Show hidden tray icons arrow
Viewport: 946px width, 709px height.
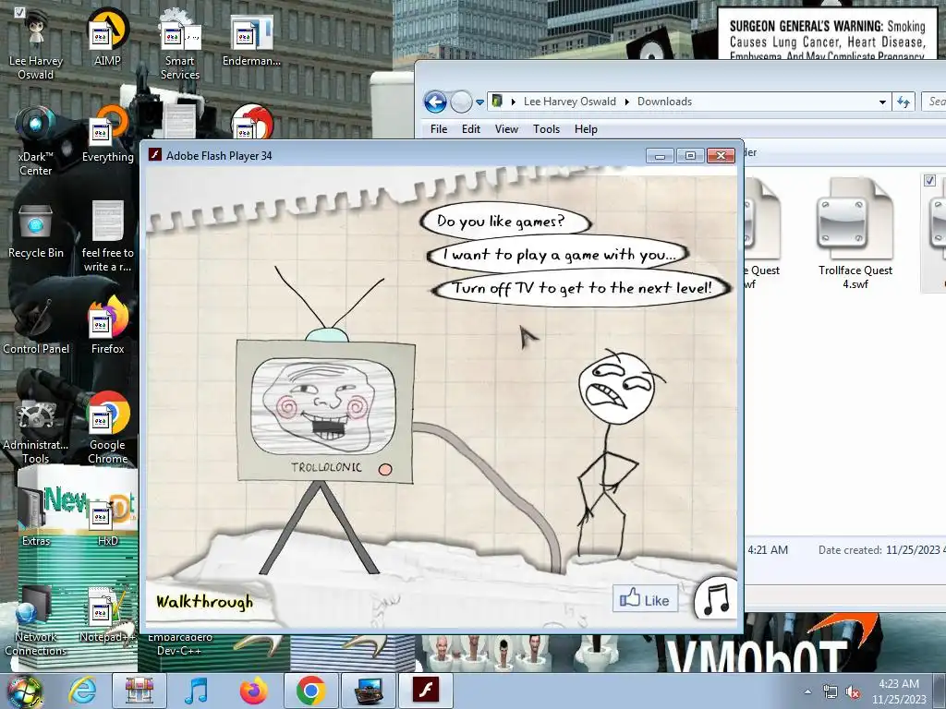pos(807,692)
